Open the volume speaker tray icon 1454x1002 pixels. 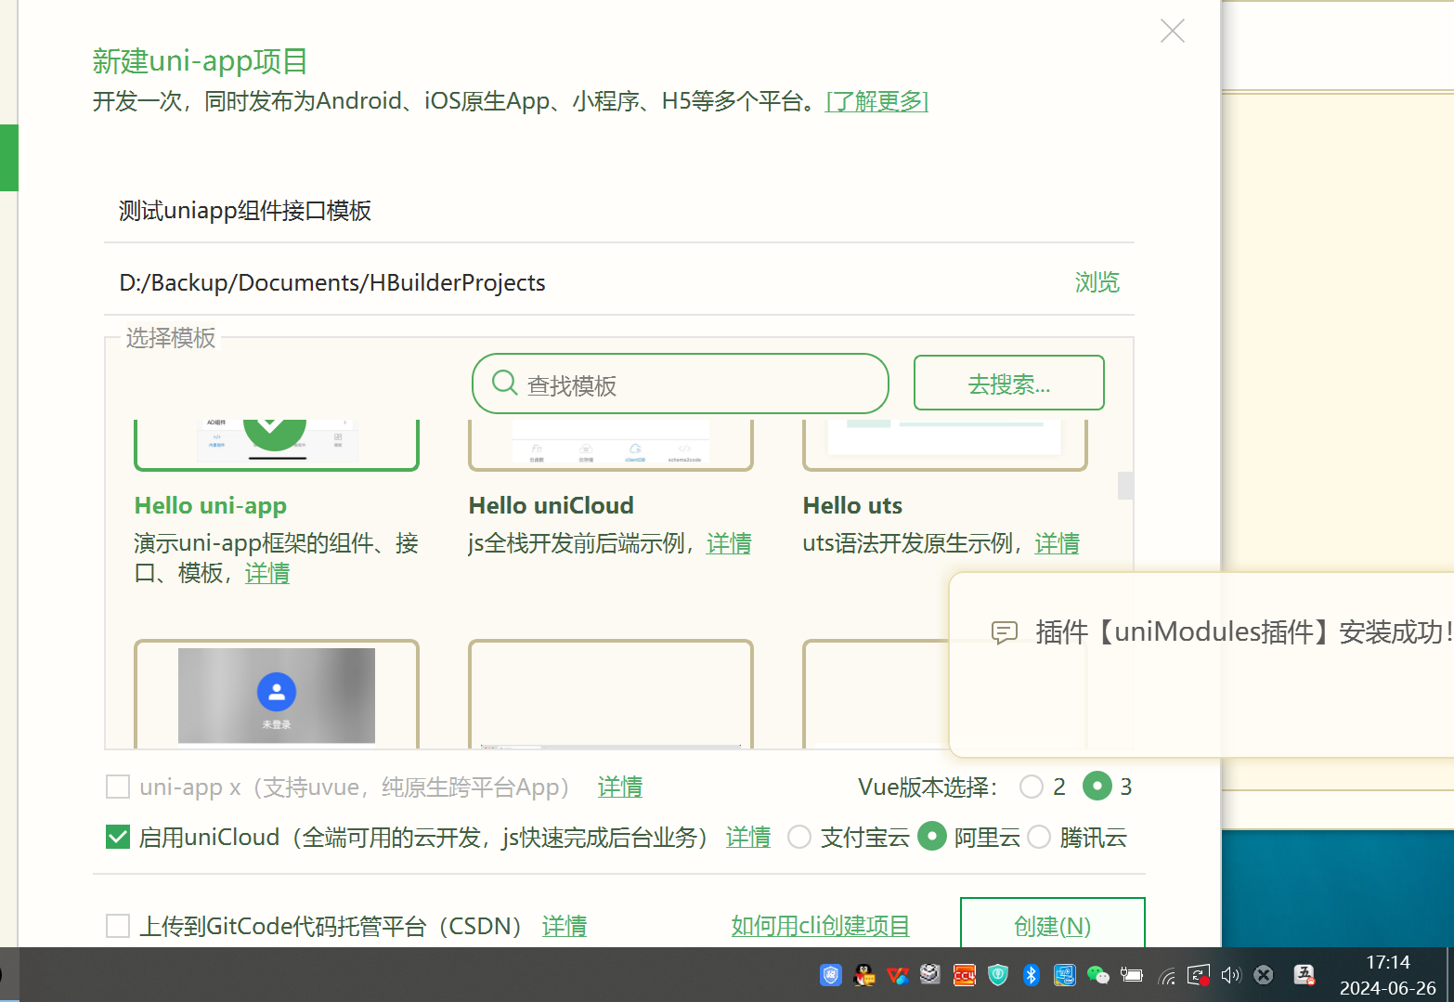pos(1231,974)
